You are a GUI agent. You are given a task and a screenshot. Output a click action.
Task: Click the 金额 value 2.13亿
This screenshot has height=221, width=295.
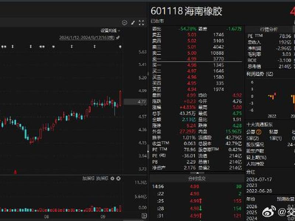tap(189, 119)
